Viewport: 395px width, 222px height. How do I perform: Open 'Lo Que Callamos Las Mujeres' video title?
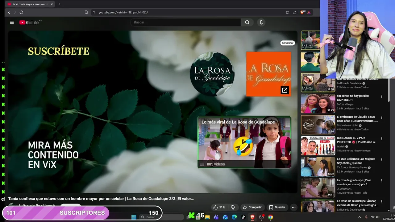point(357,161)
